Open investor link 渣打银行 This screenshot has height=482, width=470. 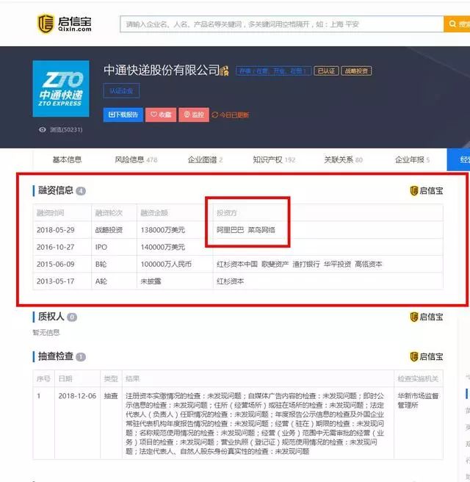pyautogui.click(x=306, y=264)
